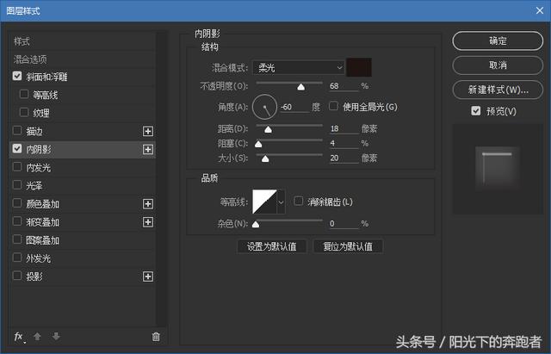Close the 图层样式 dialog
Viewport: 551px width, 354px height.
click(x=540, y=10)
